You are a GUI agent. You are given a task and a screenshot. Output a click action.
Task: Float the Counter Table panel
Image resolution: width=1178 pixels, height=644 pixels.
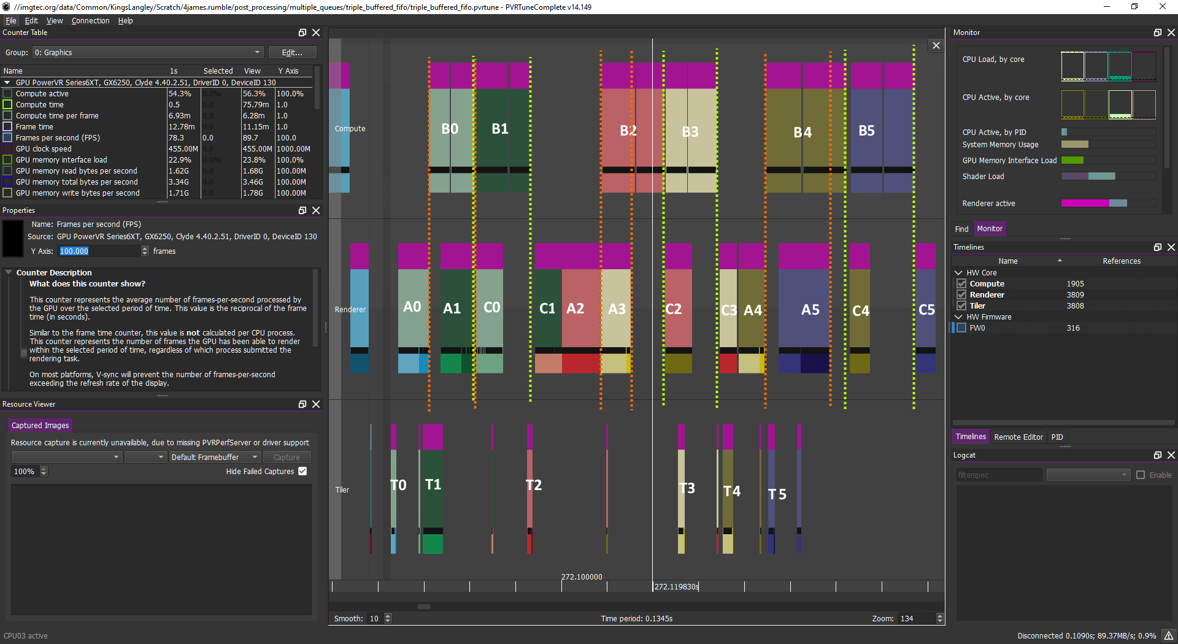[302, 33]
